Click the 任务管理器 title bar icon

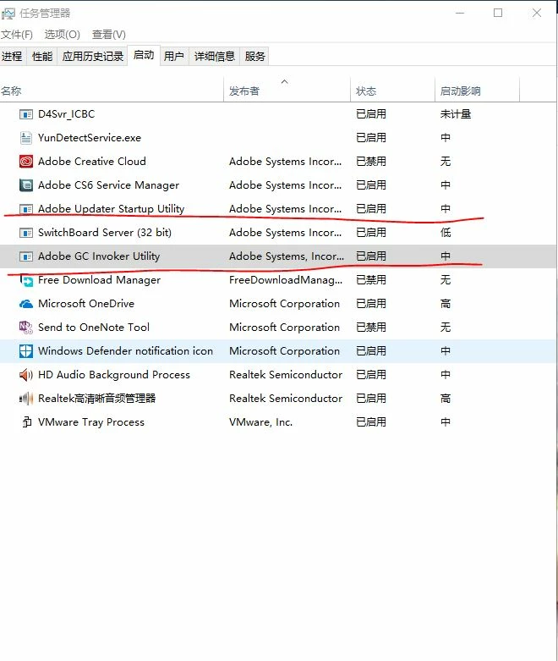click(x=8, y=14)
